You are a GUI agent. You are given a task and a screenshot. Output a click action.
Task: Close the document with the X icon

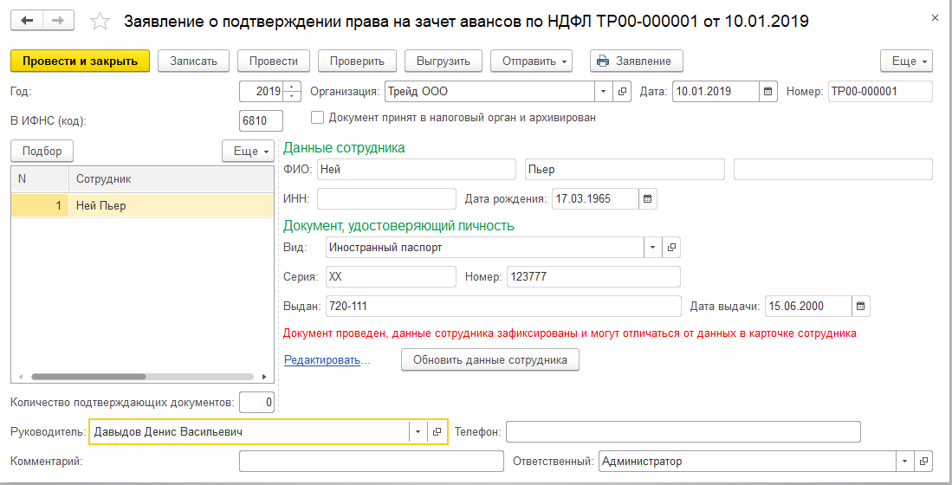(935, 19)
